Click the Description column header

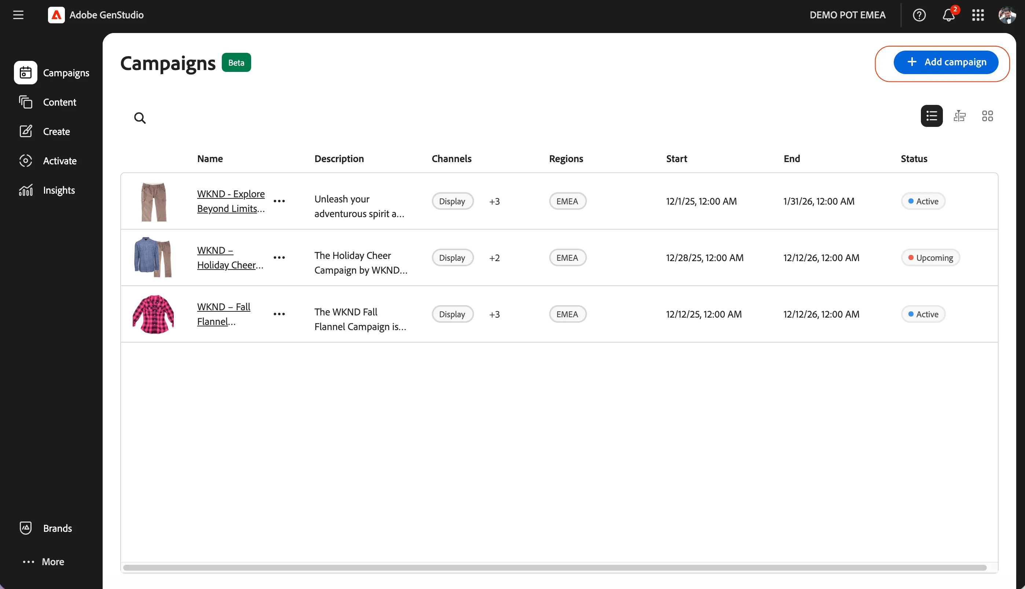(339, 158)
